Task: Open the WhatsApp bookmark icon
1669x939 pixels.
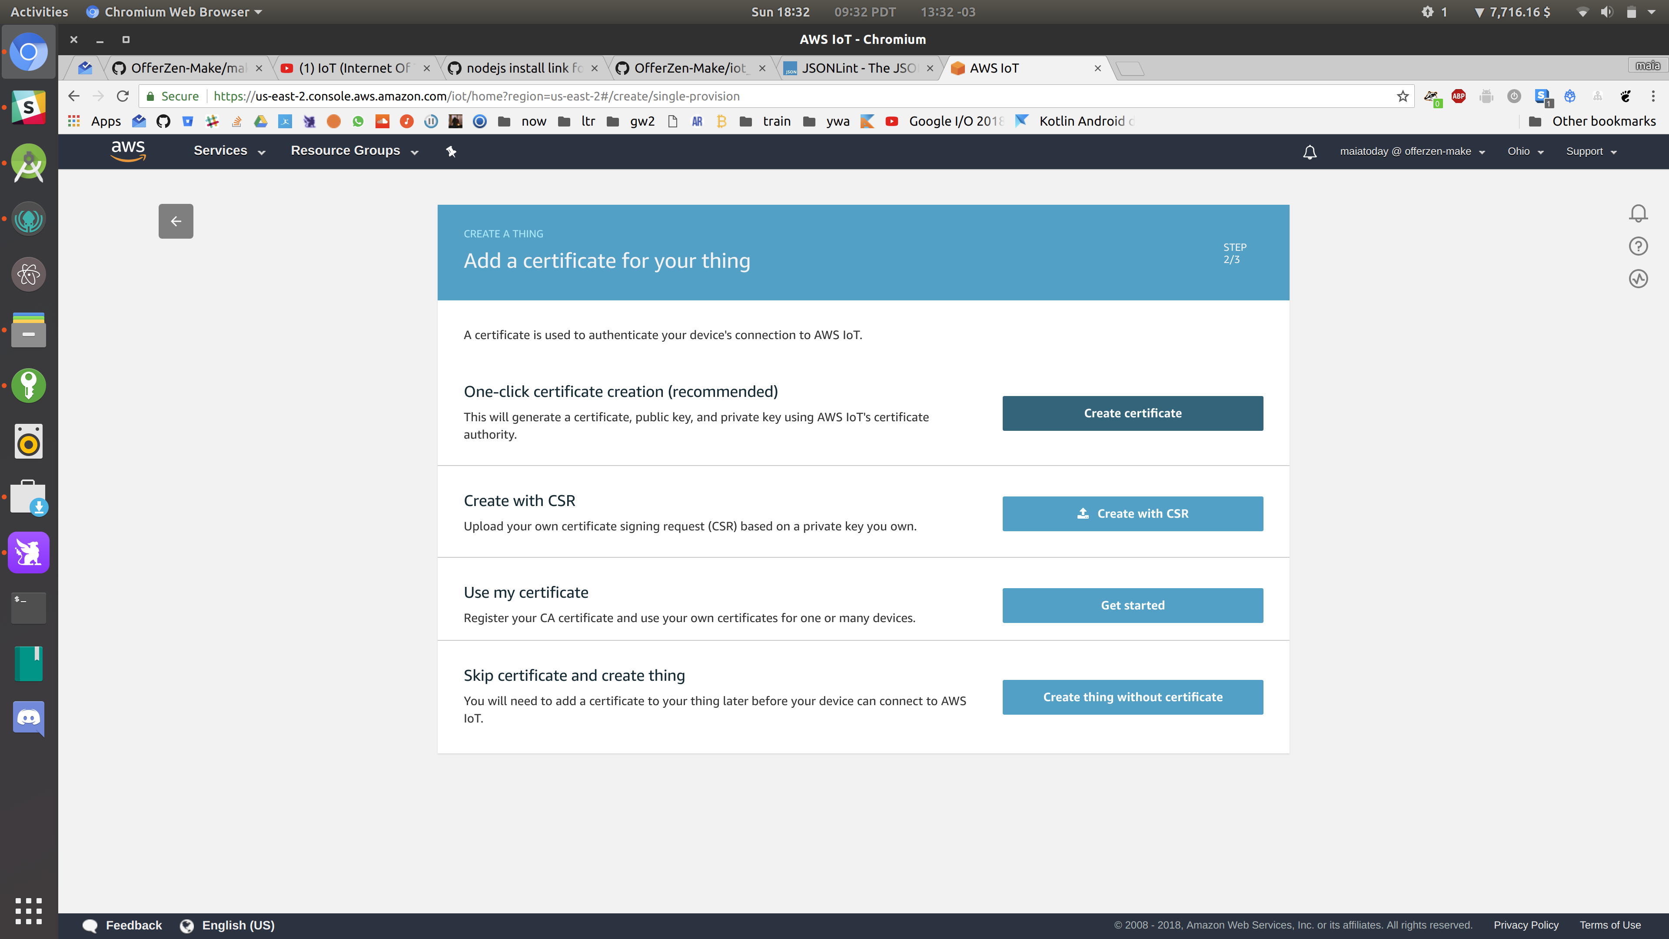Action: (x=358, y=121)
